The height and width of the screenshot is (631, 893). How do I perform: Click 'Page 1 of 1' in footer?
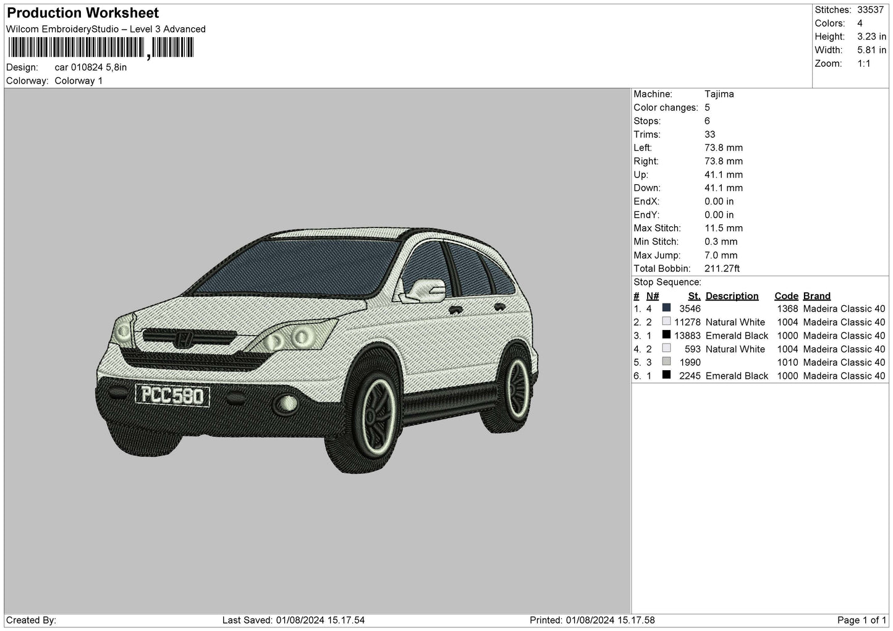[862, 620]
